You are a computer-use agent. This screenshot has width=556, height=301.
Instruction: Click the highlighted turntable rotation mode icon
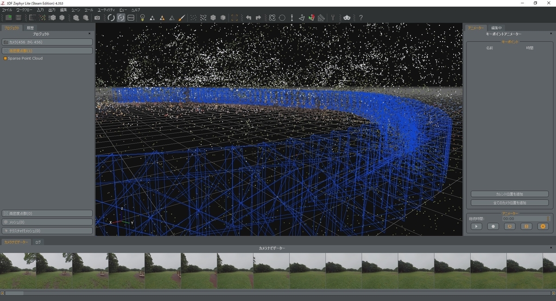(x=121, y=18)
